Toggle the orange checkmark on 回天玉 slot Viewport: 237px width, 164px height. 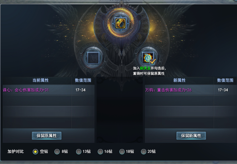[152, 62]
